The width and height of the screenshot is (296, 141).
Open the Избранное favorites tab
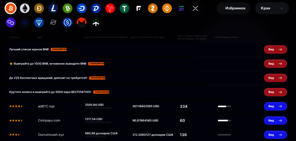pos(233,8)
